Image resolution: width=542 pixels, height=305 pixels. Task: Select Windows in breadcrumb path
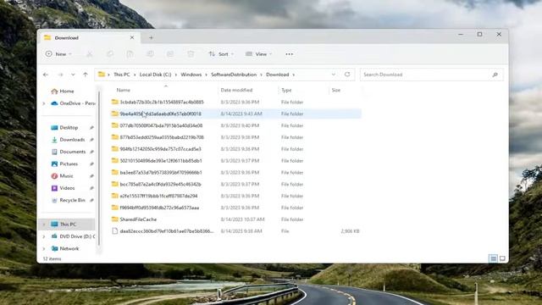[191, 75]
